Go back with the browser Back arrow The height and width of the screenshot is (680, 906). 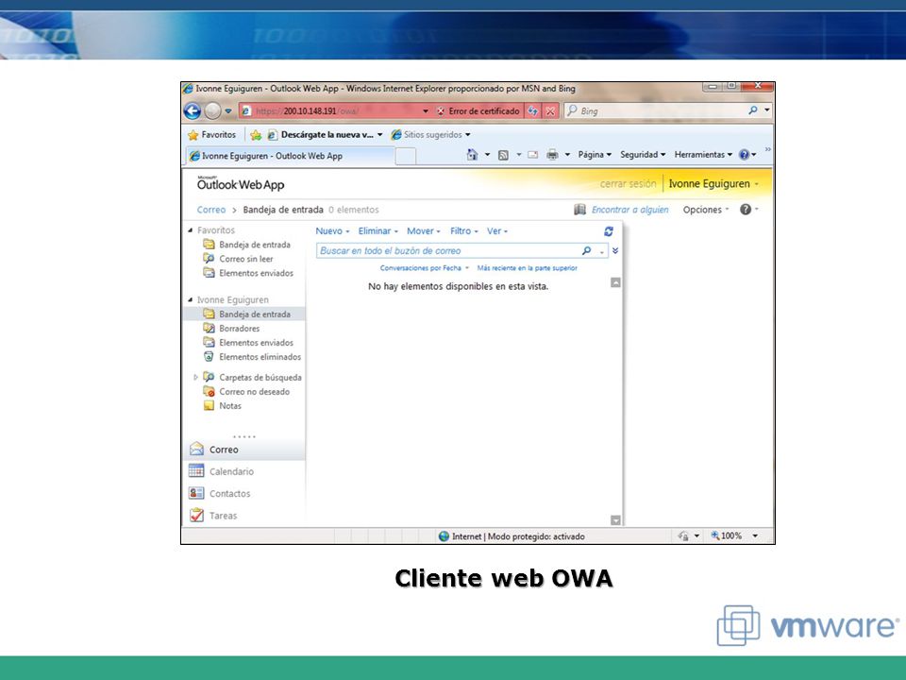click(x=193, y=110)
